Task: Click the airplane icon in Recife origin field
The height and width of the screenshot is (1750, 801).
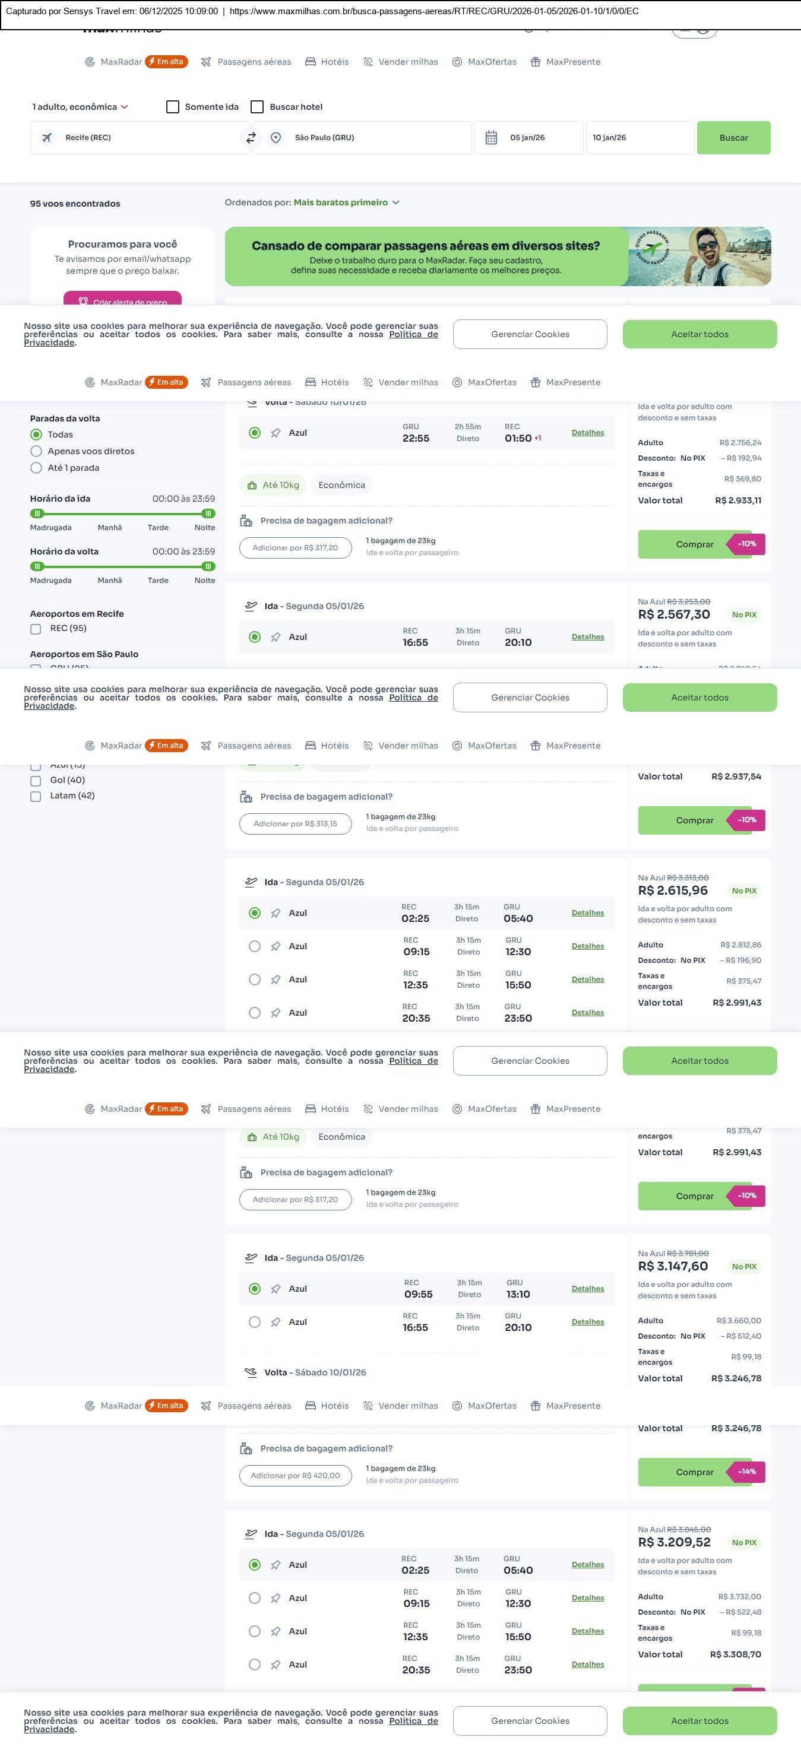Action: pyautogui.click(x=47, y=138)
